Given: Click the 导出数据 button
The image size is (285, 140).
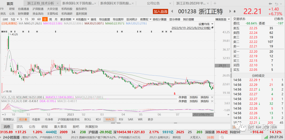Looking at the screenshot, I should pyautogui.click(x=104, y=19).
